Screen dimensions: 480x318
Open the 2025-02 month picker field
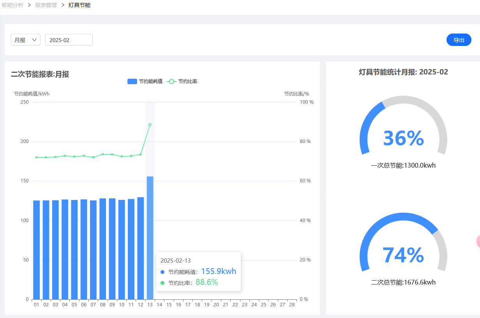[69, 40]
